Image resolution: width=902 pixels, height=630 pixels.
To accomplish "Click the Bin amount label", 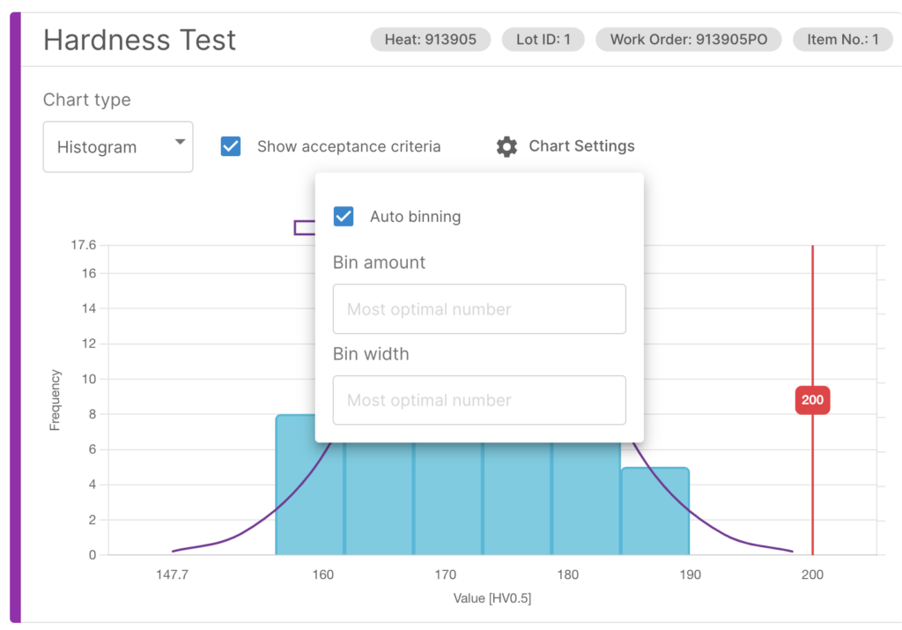I will [379, 263].
